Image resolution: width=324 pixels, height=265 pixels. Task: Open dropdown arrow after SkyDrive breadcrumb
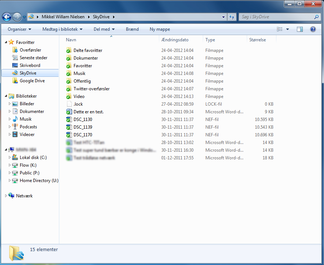point(113,17)
